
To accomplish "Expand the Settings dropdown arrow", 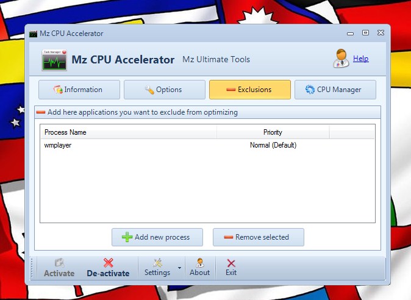I will (179, 268).
